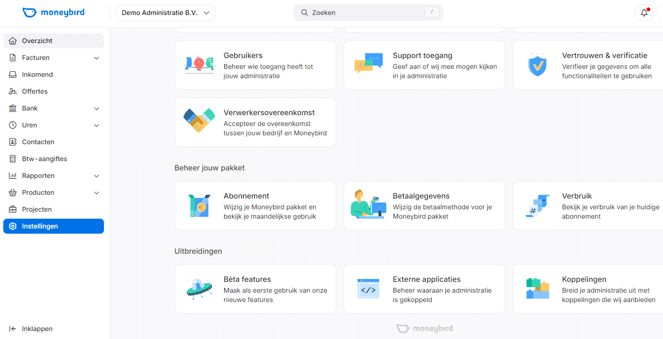Open Verbruik via its hashtag icon
The image size is (663, 339).
tap(537, 205)
